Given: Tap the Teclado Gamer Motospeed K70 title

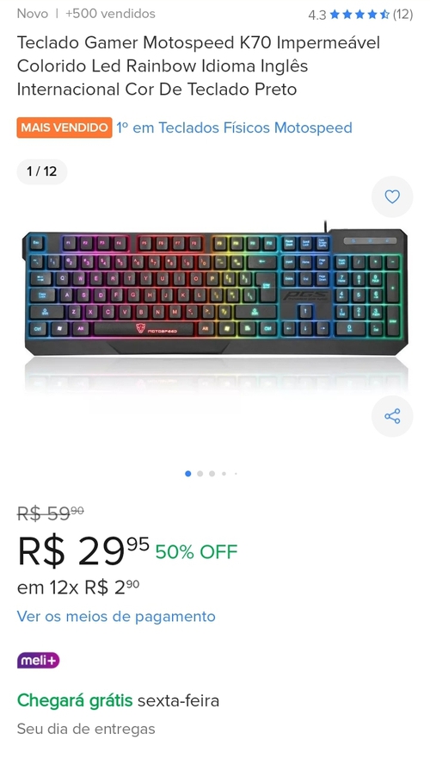Looking at the screenshot, I should (198, 65).
